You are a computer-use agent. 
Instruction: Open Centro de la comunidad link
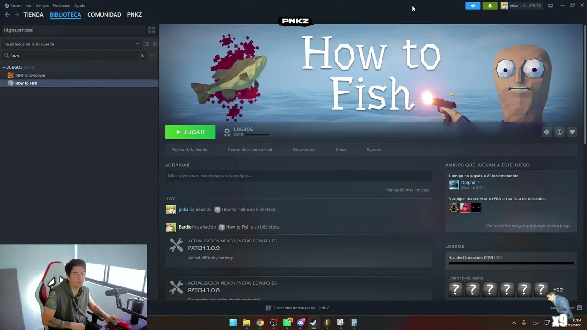pos(250,150)
